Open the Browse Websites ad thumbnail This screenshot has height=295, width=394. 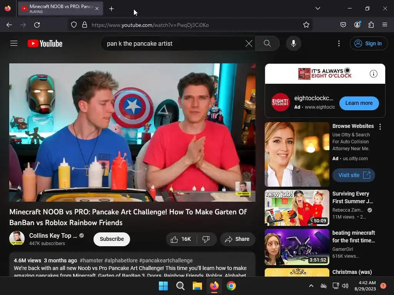tap(297, 154)
